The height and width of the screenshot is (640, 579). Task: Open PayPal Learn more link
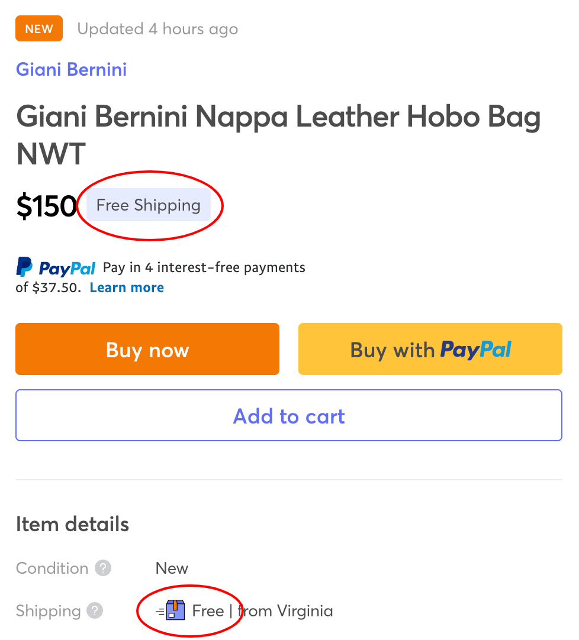127,288
